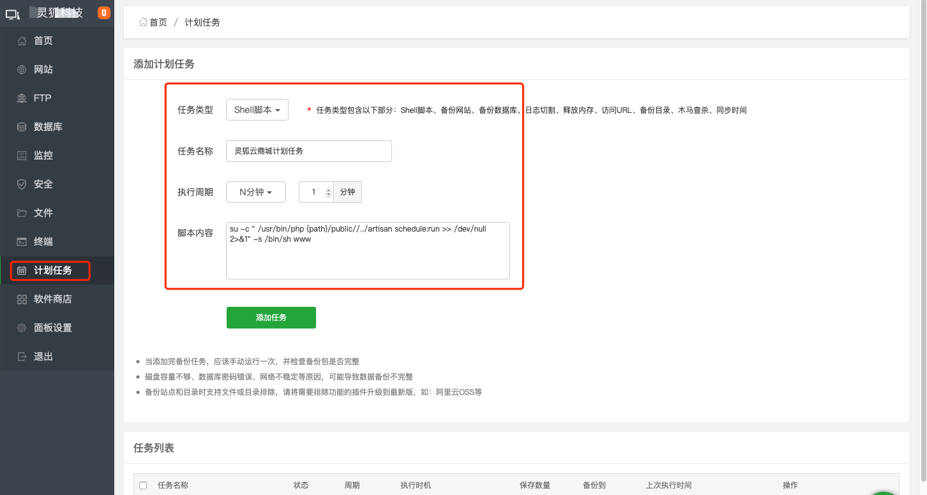The image size is (927, 495).
Task: Click the minutes stepper arrows
Action: pyautogui.click(x=329, y=192)
